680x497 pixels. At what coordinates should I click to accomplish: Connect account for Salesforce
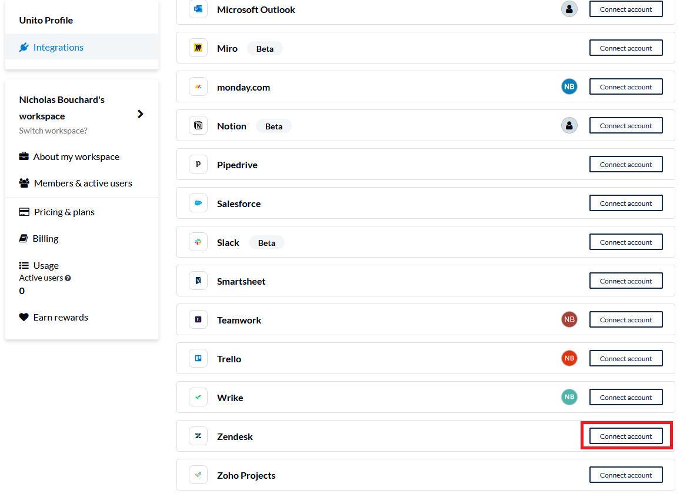click(x=626, y=203)
